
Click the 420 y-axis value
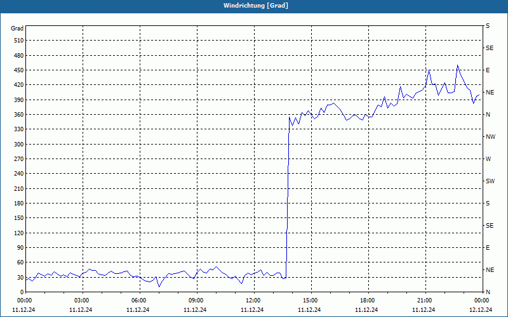click(x=19, y=85)
